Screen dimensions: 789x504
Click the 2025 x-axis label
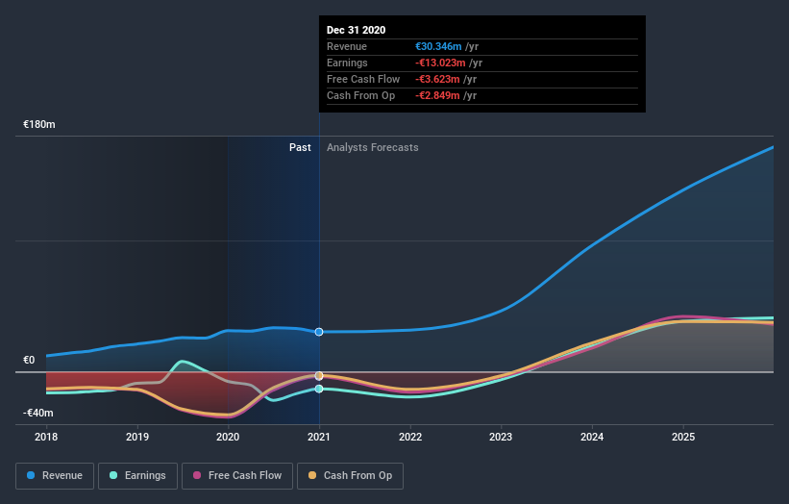click(x=683, y=437)
